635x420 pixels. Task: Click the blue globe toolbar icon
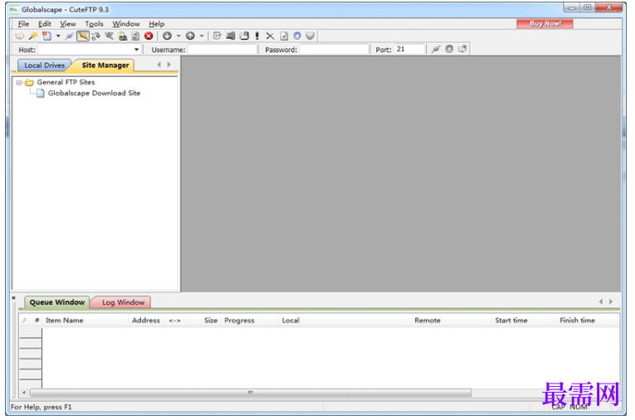point(298,36)
